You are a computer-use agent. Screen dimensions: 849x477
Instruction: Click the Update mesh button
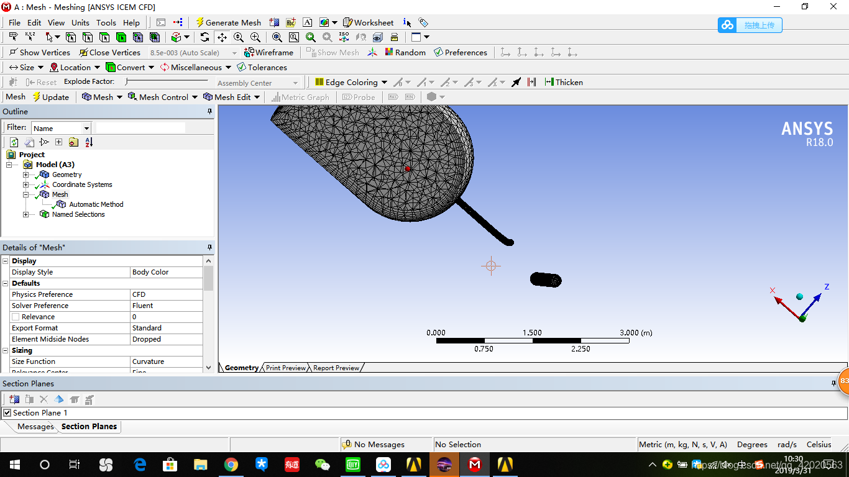pyautogui.click(x=50, y=97)
